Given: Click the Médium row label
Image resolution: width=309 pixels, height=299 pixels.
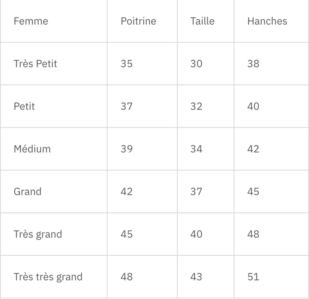Looking at the screenshot, I should (x=32, y=149).
